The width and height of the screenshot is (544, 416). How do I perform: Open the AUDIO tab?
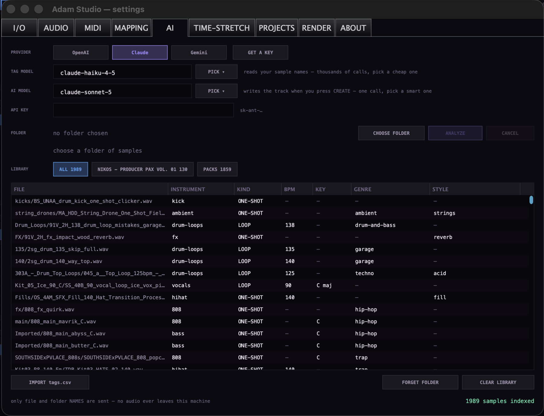point(56,28)
